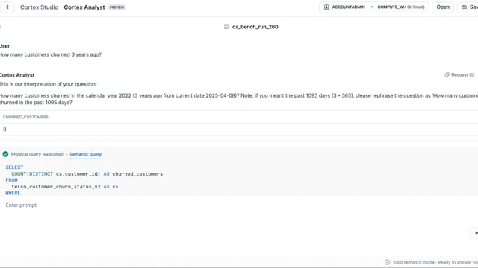Switch to the Physical query tab

(37, 154)
